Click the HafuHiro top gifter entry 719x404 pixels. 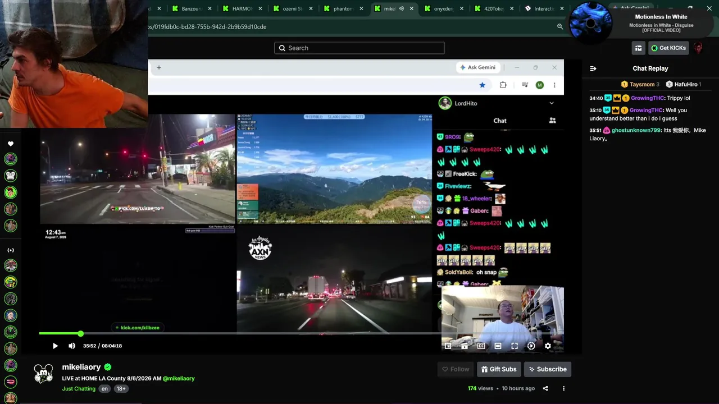(684, 84)
